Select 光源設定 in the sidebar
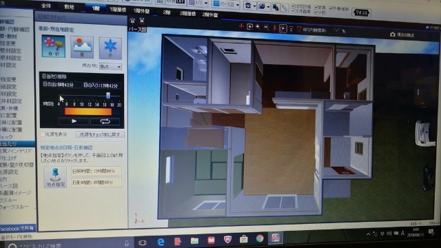The height and width of the screenshot is (248, 441). tap(9, 172)
